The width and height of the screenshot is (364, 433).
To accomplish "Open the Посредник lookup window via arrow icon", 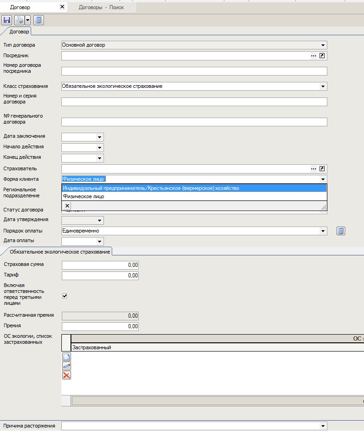I will [x=322, y=55].
